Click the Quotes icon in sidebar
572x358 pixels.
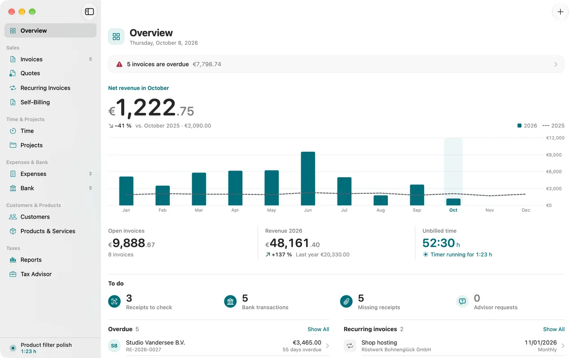click(x=13, y=73)
